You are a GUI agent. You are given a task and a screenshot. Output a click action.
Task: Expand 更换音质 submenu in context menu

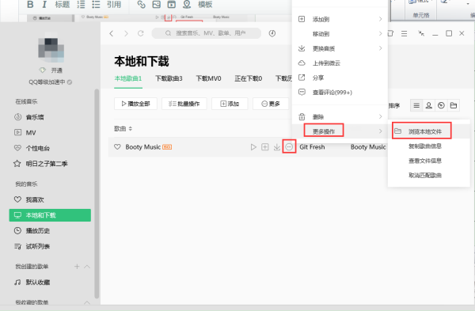[340, 48]
